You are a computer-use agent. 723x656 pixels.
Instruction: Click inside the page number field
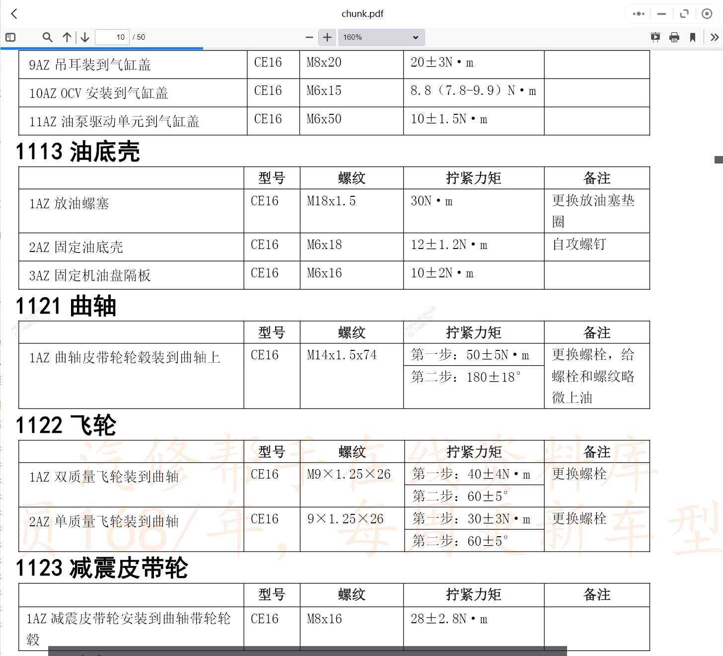click(x=112, y=37)
